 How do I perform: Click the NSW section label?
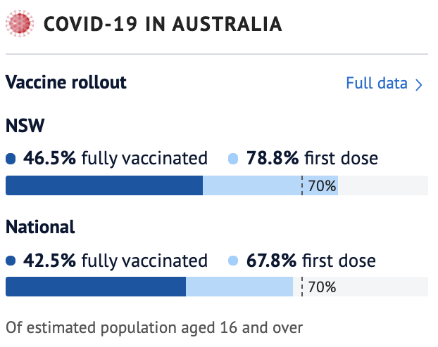[x=25, y=126]
